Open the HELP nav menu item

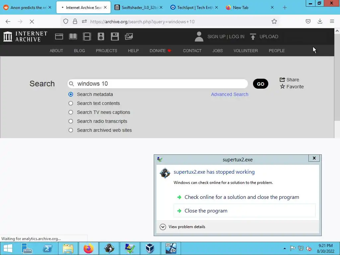(x=133, y=50)
